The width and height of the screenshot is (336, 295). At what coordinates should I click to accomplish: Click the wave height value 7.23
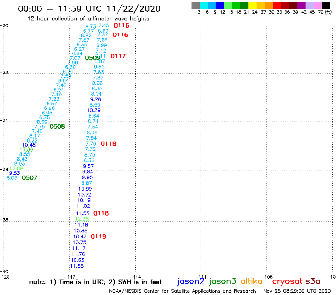(54, 99)
